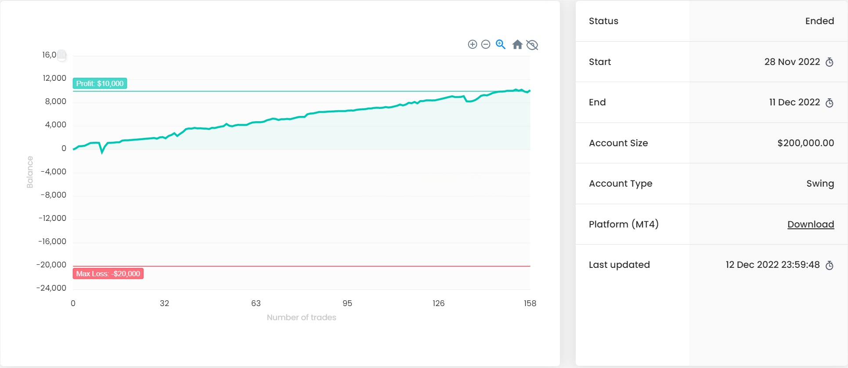
Task: Click the timer icon beside Start date
Action: click(x=830, y=62)
